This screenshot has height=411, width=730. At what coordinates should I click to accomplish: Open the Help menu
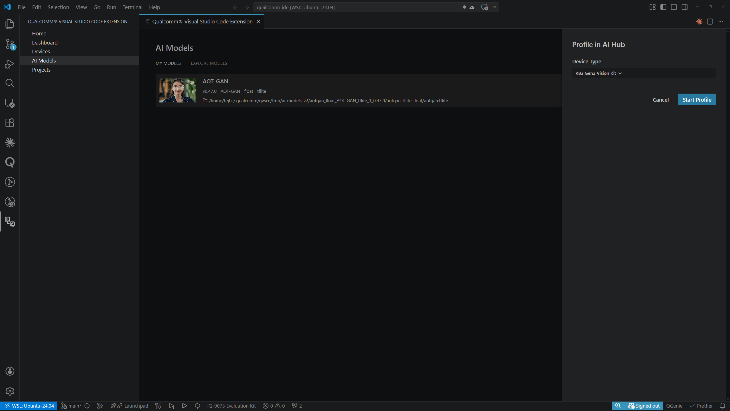point(154,7)
